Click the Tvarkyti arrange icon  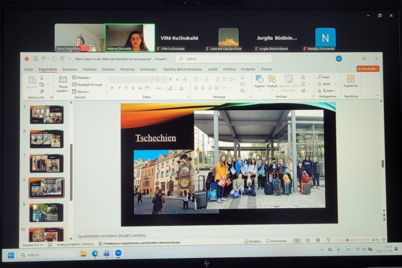272,80
